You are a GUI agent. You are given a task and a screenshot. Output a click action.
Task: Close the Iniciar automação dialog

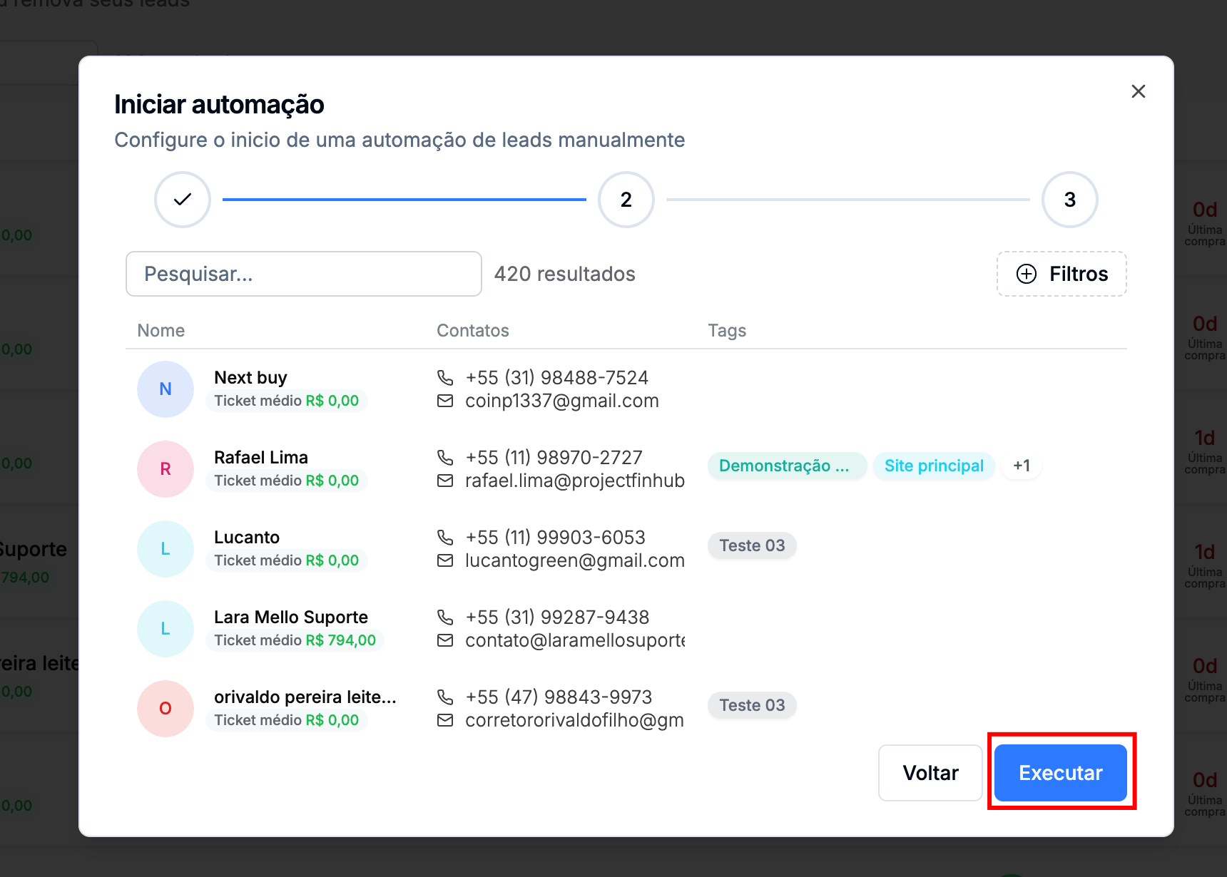[x=1138, y=91]
